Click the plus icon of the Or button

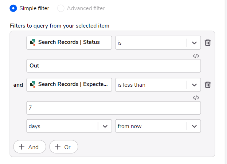point(58,147)
